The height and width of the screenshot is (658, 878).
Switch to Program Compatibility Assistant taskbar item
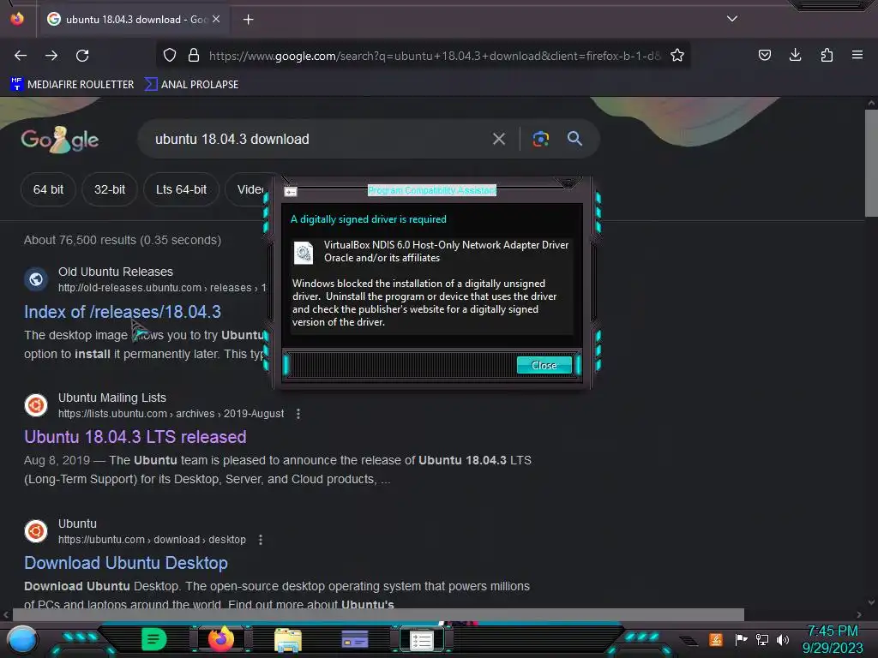coord(422,640)
